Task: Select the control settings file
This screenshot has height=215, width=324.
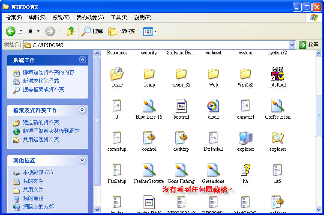Action: [x=149, y=141]
